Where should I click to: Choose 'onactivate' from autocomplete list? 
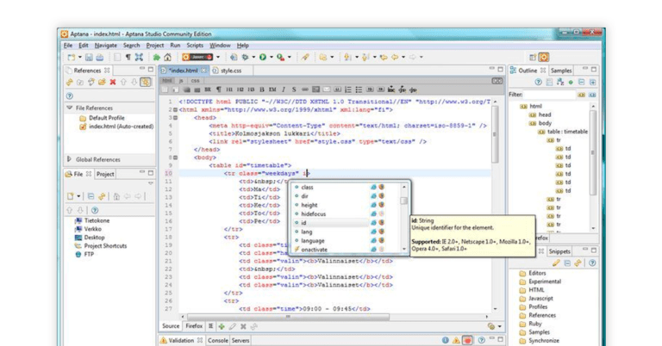click(314, 250)
